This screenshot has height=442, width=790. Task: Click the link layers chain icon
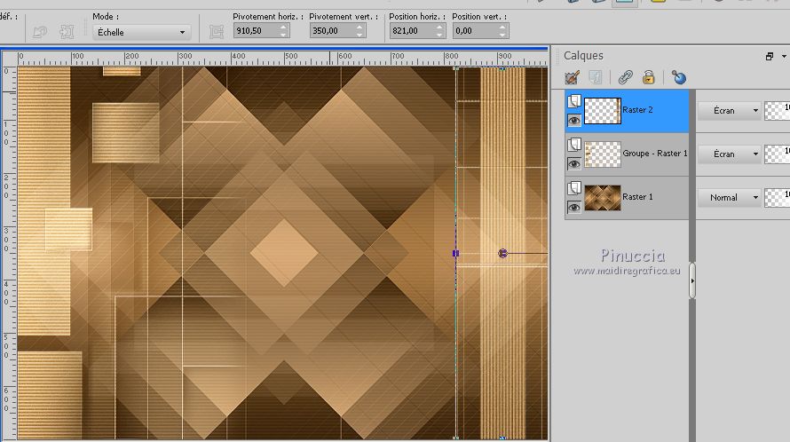pyautogui.click(x=625, y=77)
